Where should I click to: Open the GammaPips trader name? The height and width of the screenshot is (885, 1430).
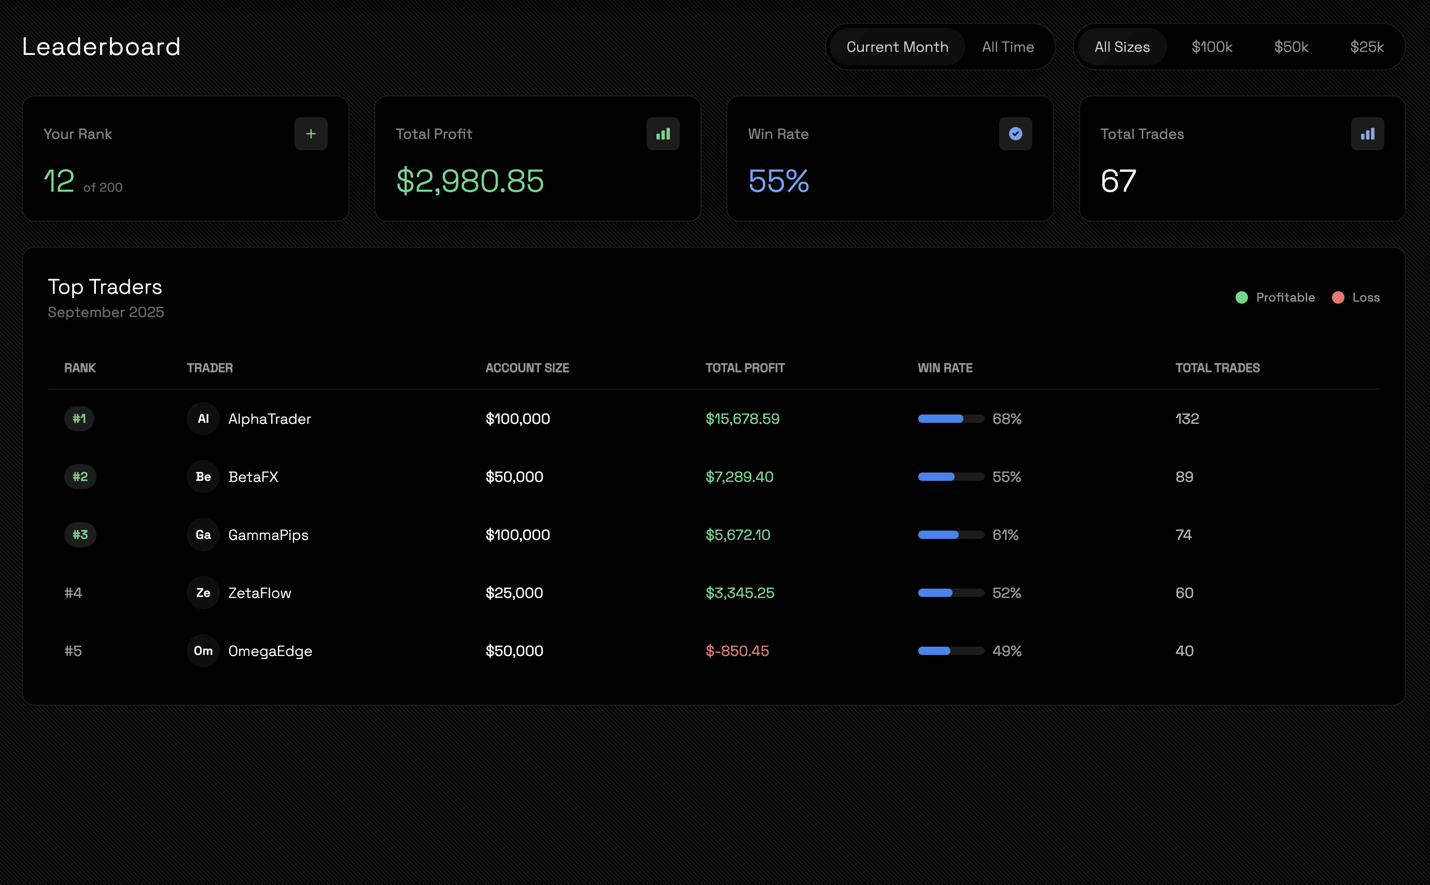[x=268, y=535]
